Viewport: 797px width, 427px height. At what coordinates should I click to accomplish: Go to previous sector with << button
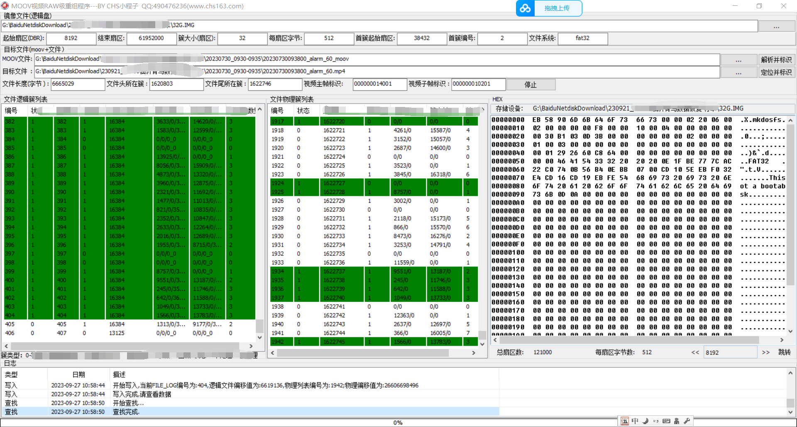point(695,352)
